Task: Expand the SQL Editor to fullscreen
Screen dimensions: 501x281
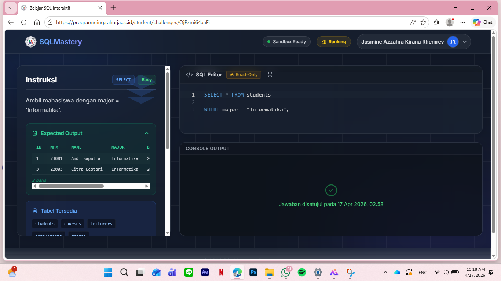Action: 270,75
